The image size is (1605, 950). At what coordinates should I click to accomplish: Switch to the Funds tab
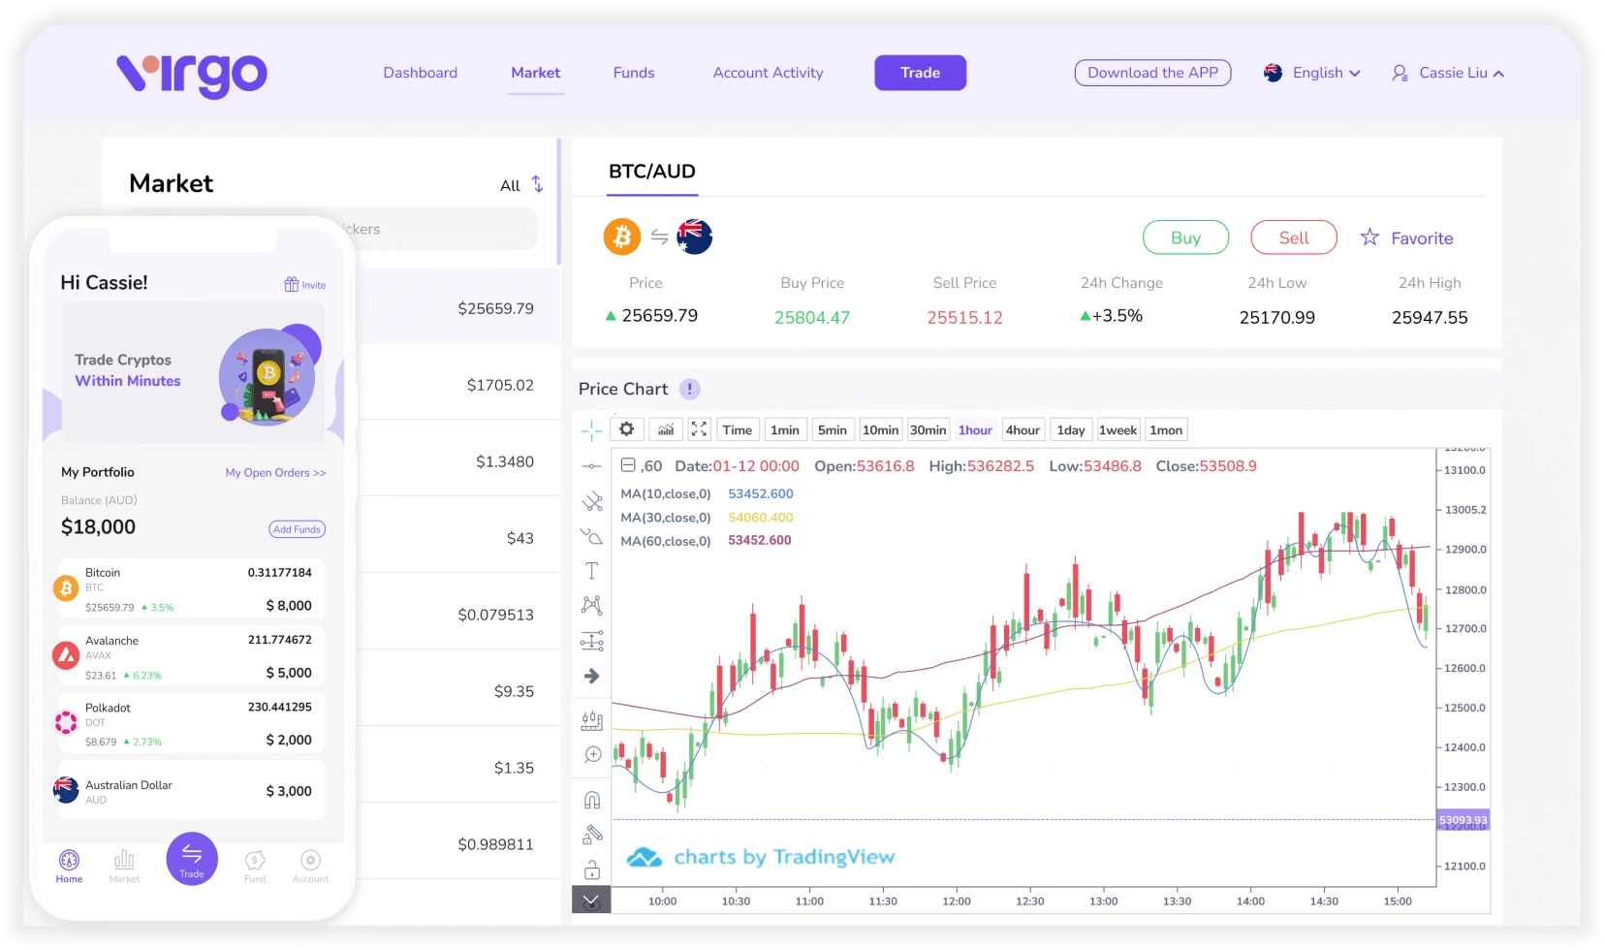point(633,72)
